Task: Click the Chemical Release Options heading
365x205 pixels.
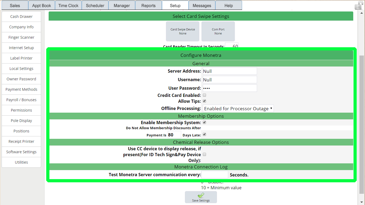Action: [201, 142]
